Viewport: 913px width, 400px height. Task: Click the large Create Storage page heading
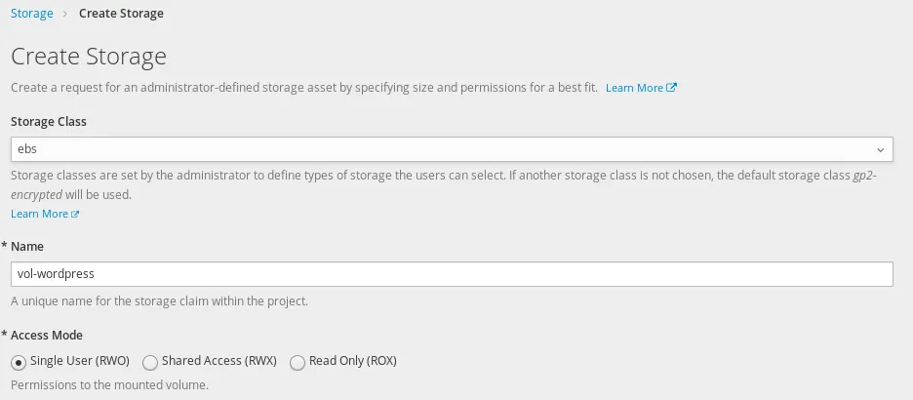click(89, 56)
